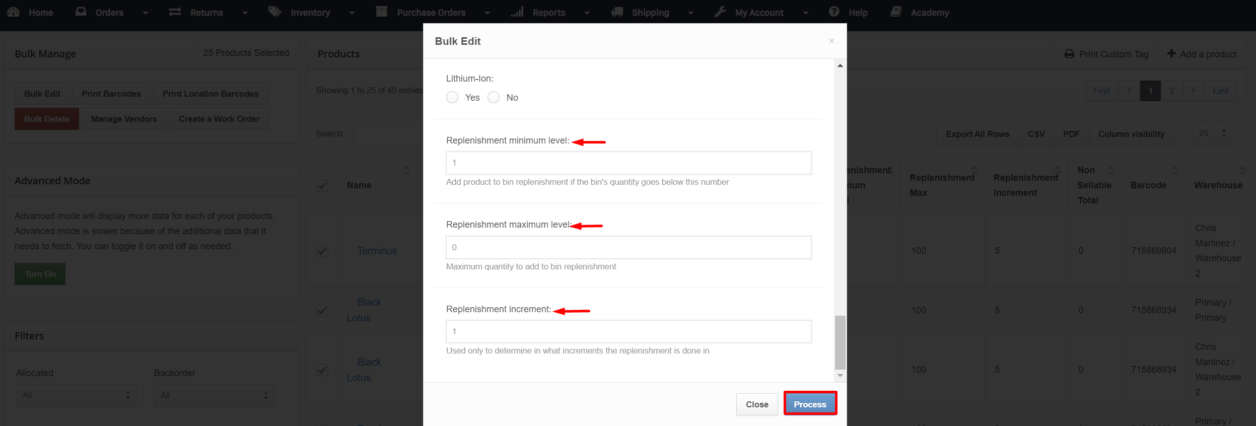Image resolution: width=1256 pixels, height=426 pixels.
Task: Click the Purchase Orders box icon
Action: click(382, 11)
